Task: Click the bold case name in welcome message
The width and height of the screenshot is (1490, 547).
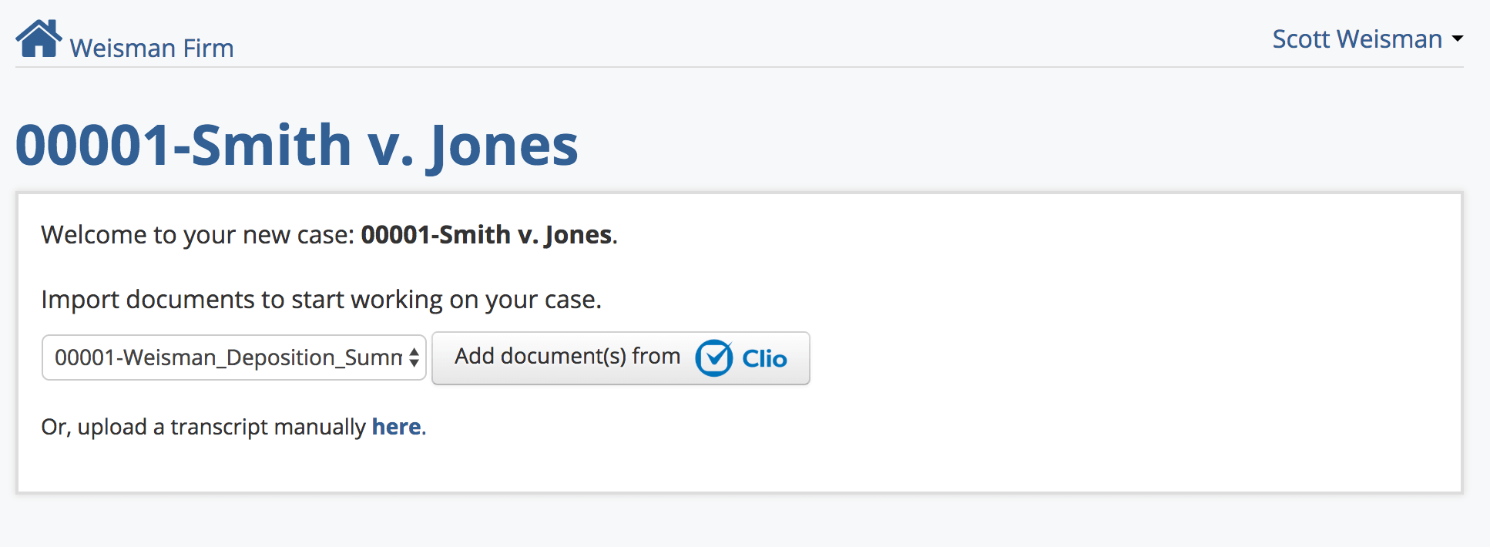Action: (487, 235)
